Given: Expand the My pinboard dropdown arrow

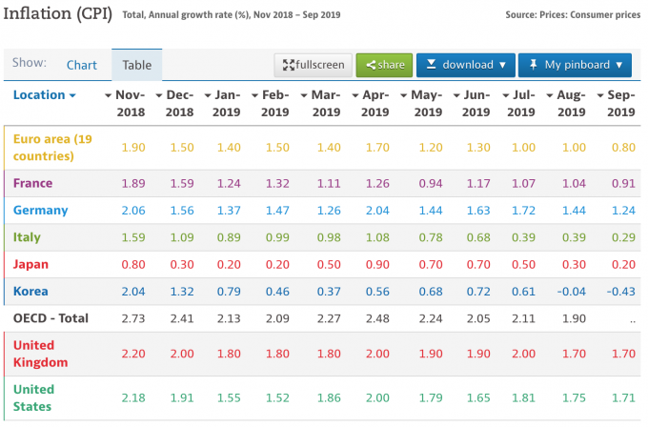Looking at the screenshot, I should [620, 65].
